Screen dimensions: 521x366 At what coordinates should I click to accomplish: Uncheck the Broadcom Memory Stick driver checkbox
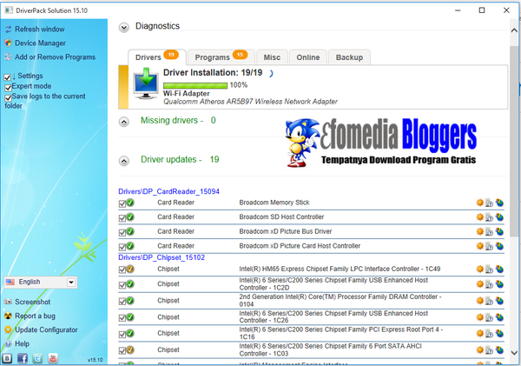tap(122, 203)
